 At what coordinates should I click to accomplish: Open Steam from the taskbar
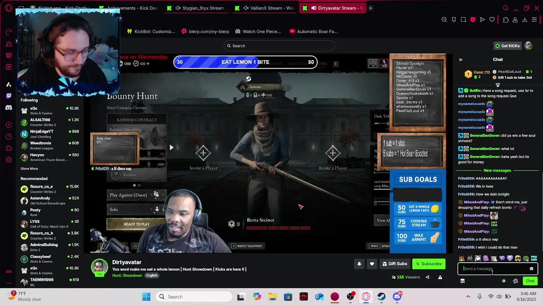tap(381, 297)
